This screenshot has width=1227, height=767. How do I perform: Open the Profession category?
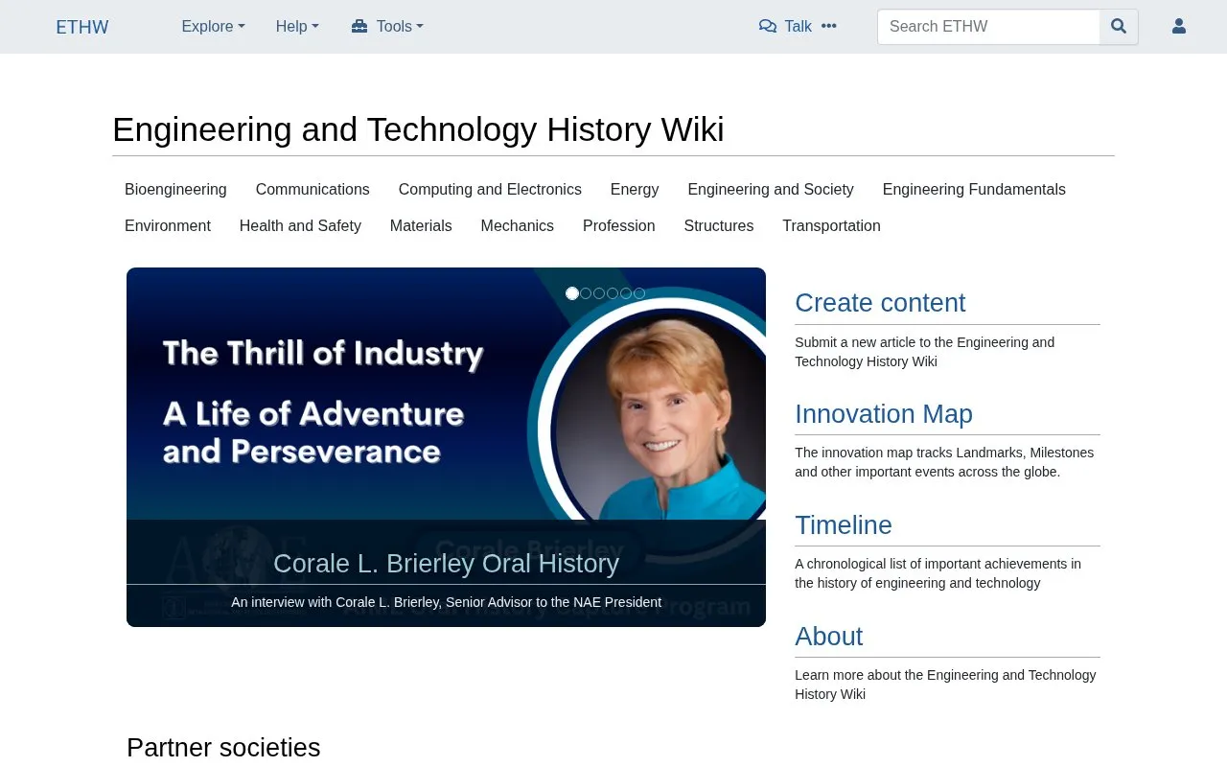[x=619, y=226]
